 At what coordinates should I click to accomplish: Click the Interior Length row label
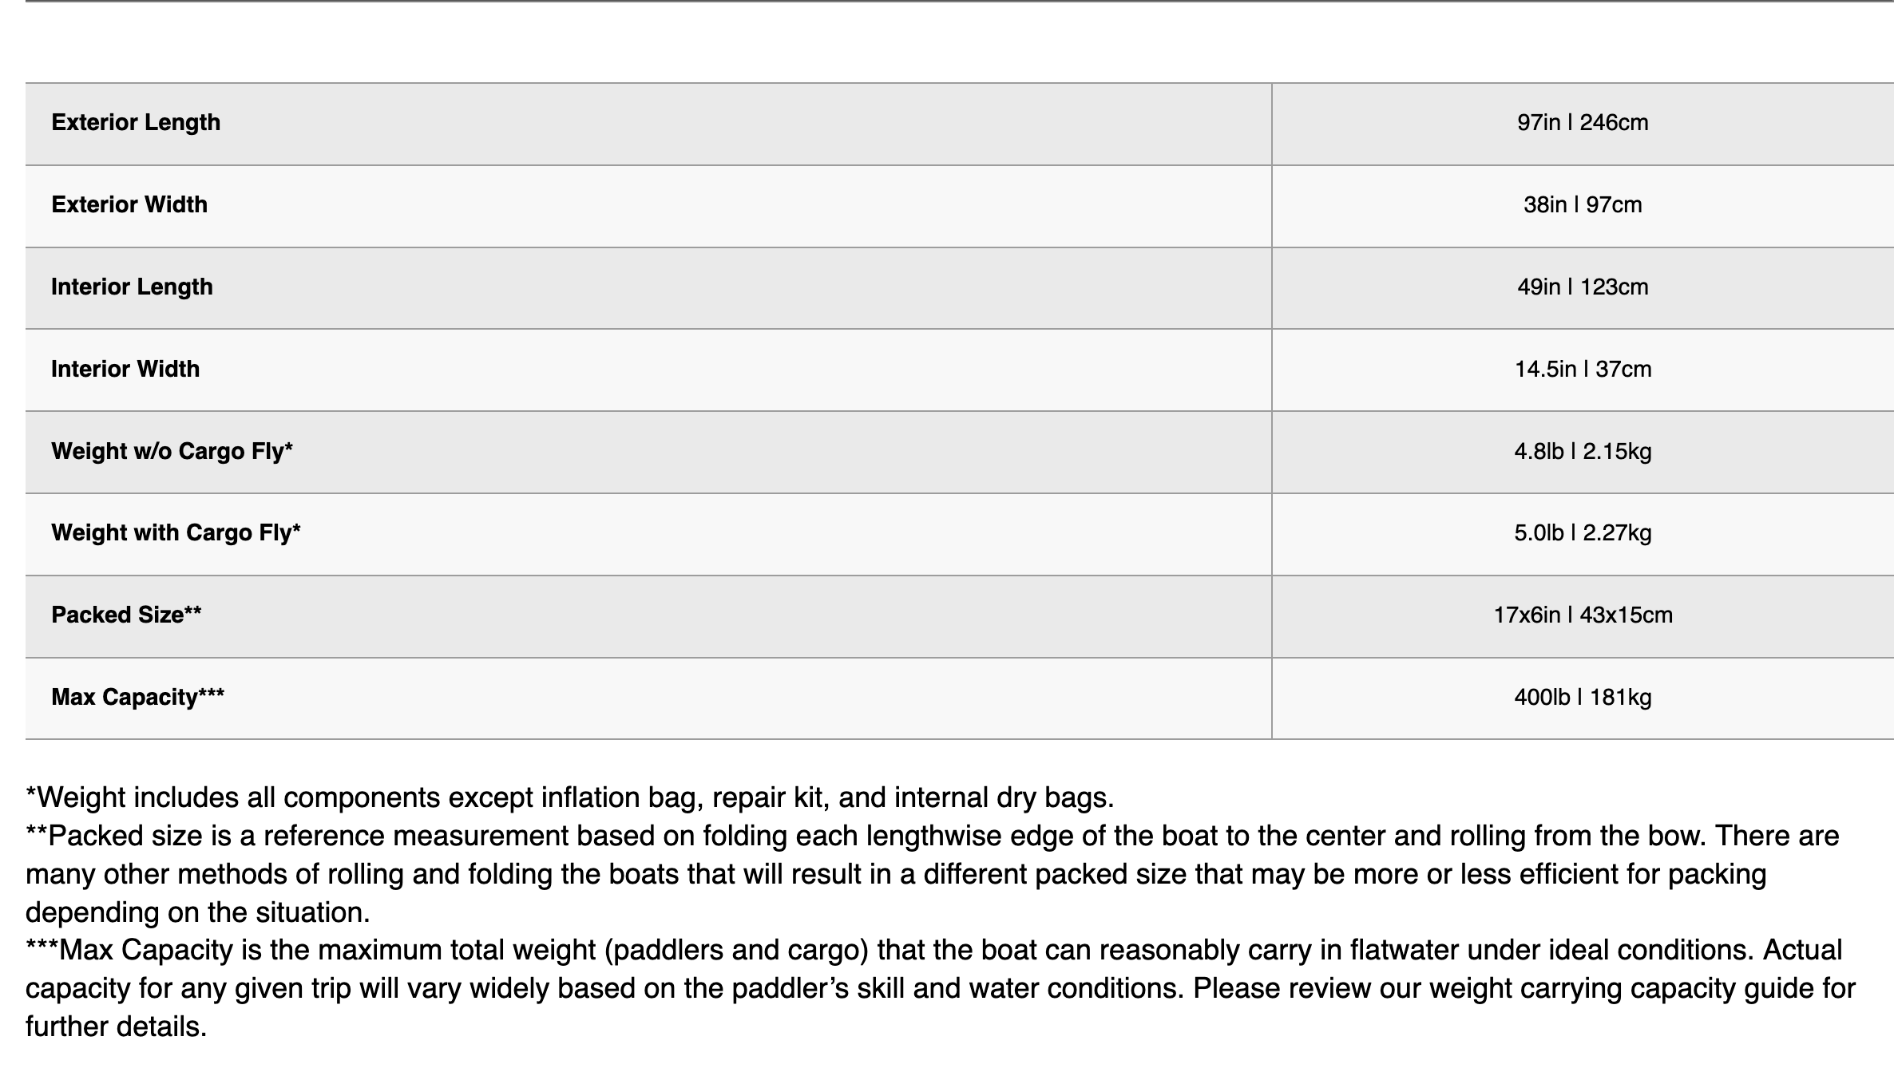point(132,287)
